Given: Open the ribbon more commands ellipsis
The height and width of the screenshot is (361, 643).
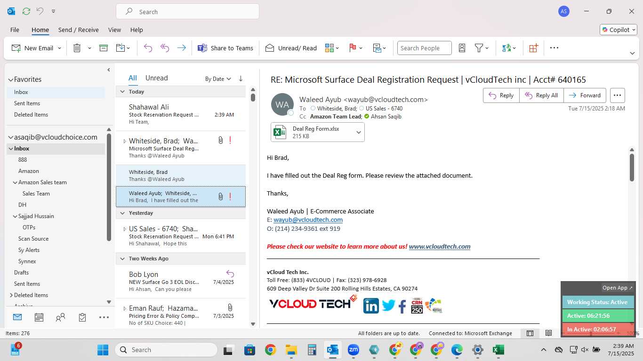Looking at the screenshot, I should point(554,48).
